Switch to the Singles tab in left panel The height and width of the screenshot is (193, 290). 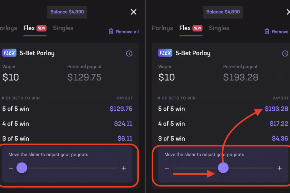(x=63, y=28)
